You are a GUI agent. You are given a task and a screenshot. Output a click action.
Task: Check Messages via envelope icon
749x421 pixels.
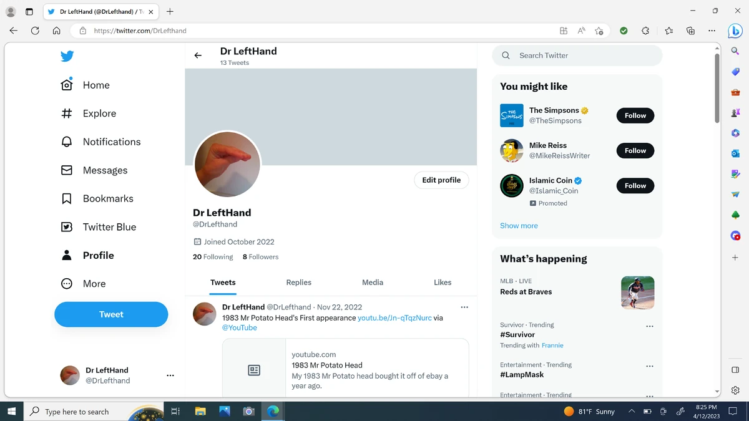[x=67, y=170]
